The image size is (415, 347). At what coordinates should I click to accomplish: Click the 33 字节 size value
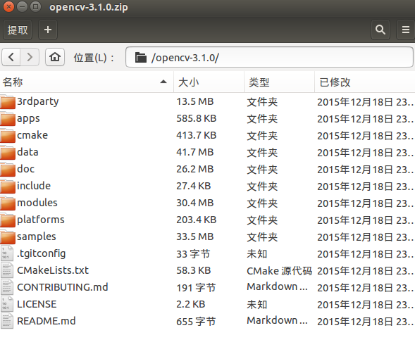click(193, 254)
